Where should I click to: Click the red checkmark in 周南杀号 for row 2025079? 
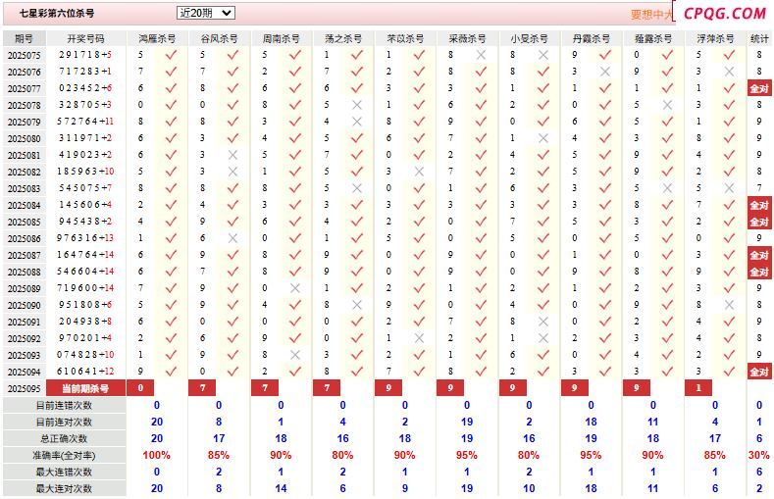pos(295,122)
